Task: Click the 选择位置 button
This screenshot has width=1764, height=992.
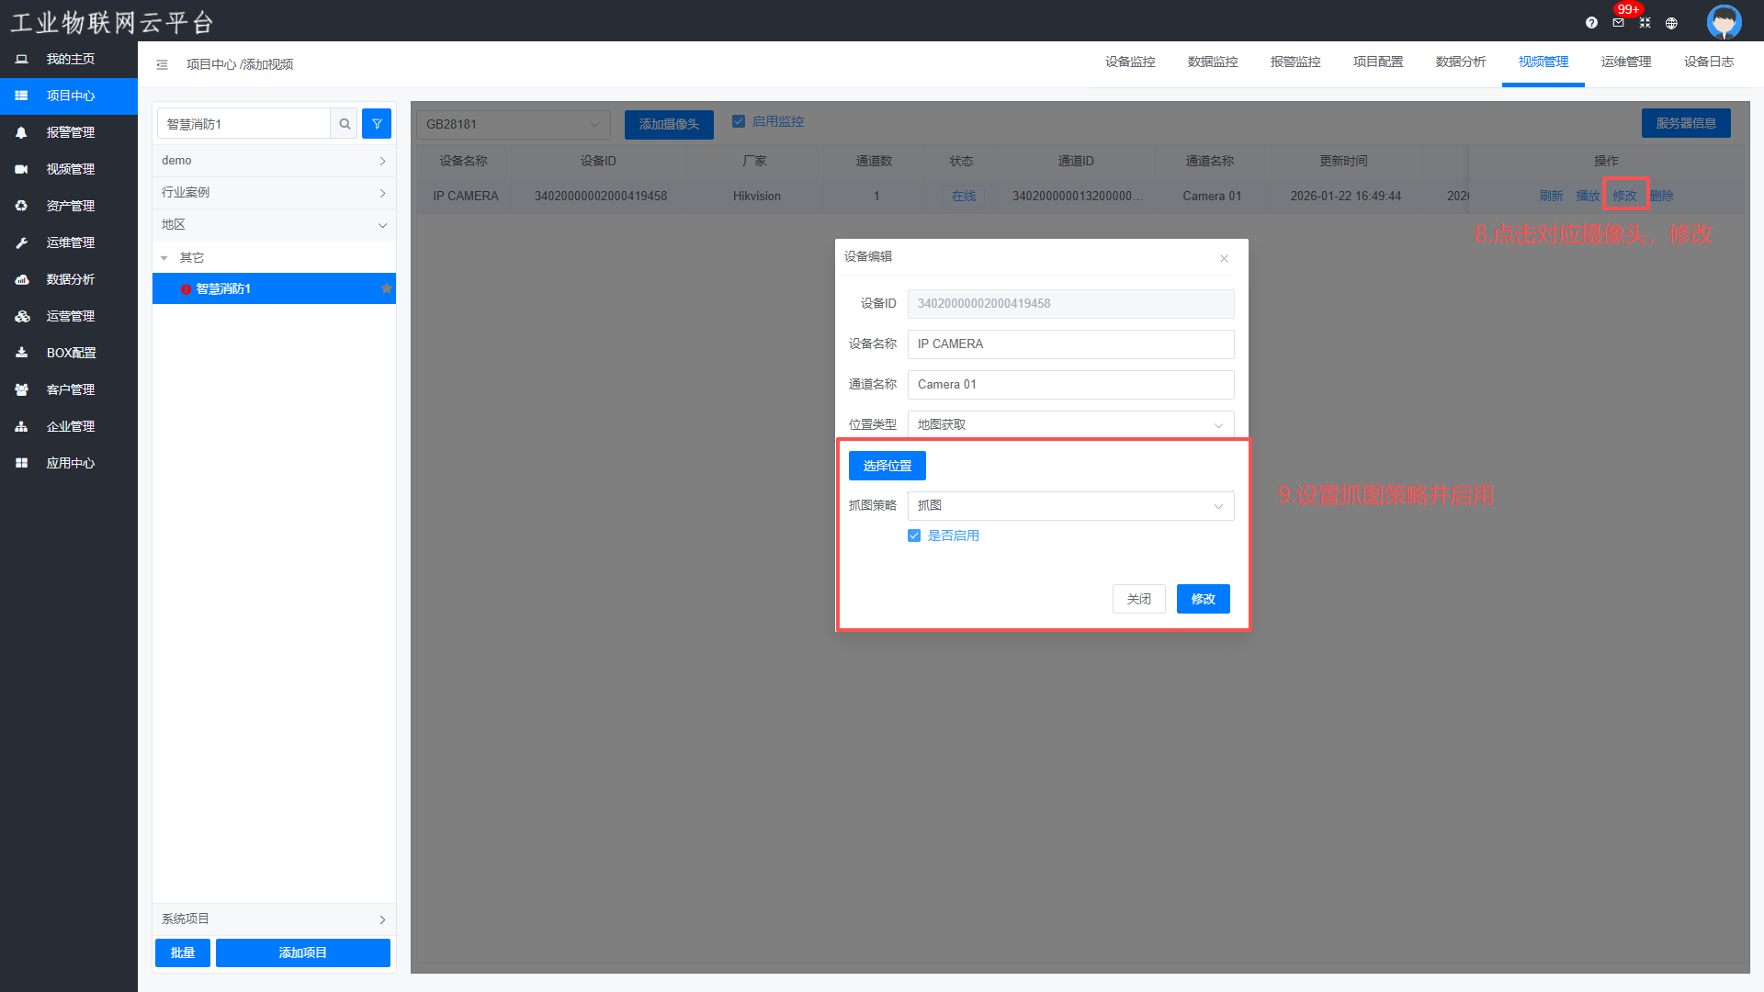Action: [x=887, y=466]
